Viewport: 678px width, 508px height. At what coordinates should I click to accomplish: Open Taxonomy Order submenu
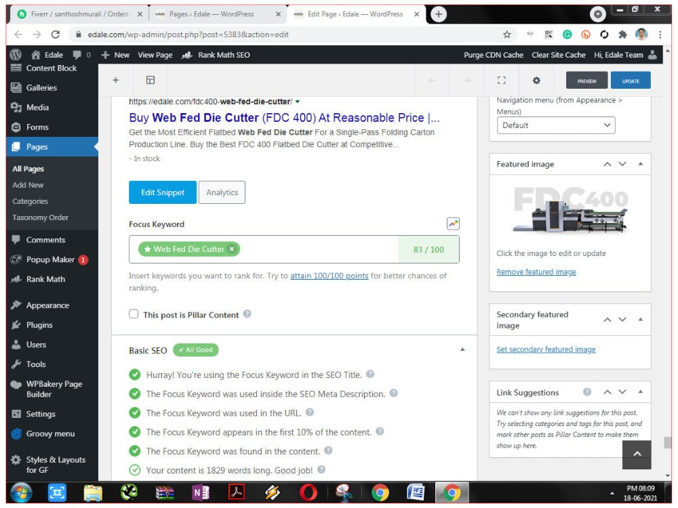click(40, 217)
